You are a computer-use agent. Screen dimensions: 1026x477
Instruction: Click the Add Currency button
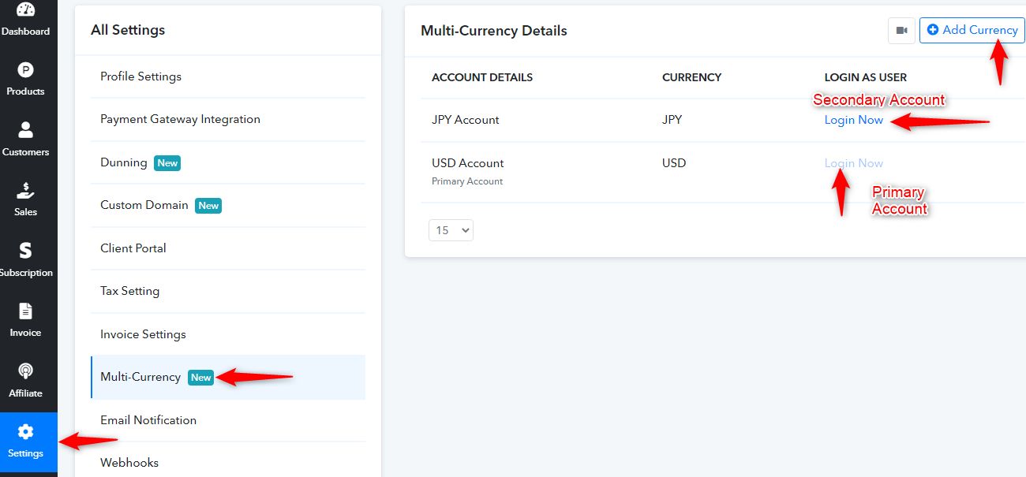click(972, 30)
